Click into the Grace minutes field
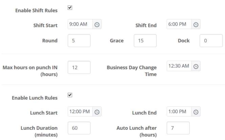 click(x=145, y=41)
